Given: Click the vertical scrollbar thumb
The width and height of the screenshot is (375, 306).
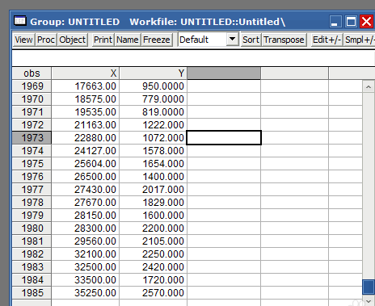Looking at the screenshot, I should coord(369,287).
